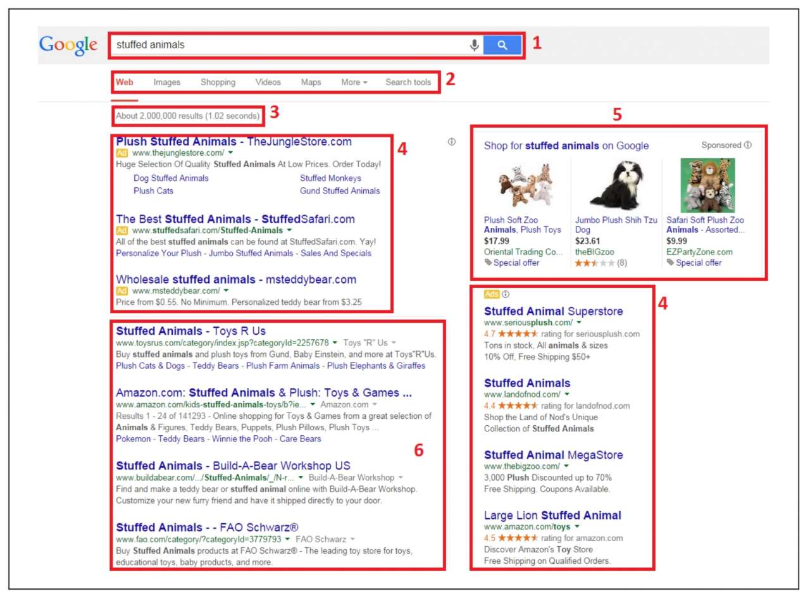Expand the More dropdown menu
The width and height of the screenshot is (810, 596).
pos(354,82)
